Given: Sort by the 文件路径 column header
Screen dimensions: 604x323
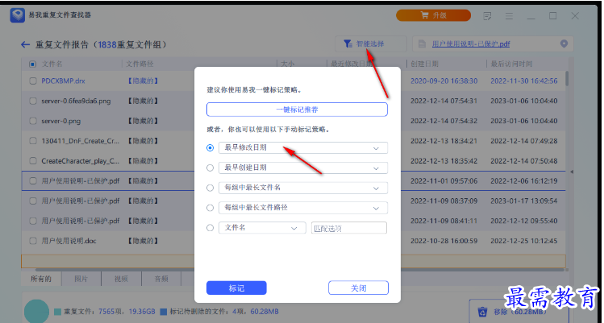Looking at the screenshot, I should tap(140, 64).
